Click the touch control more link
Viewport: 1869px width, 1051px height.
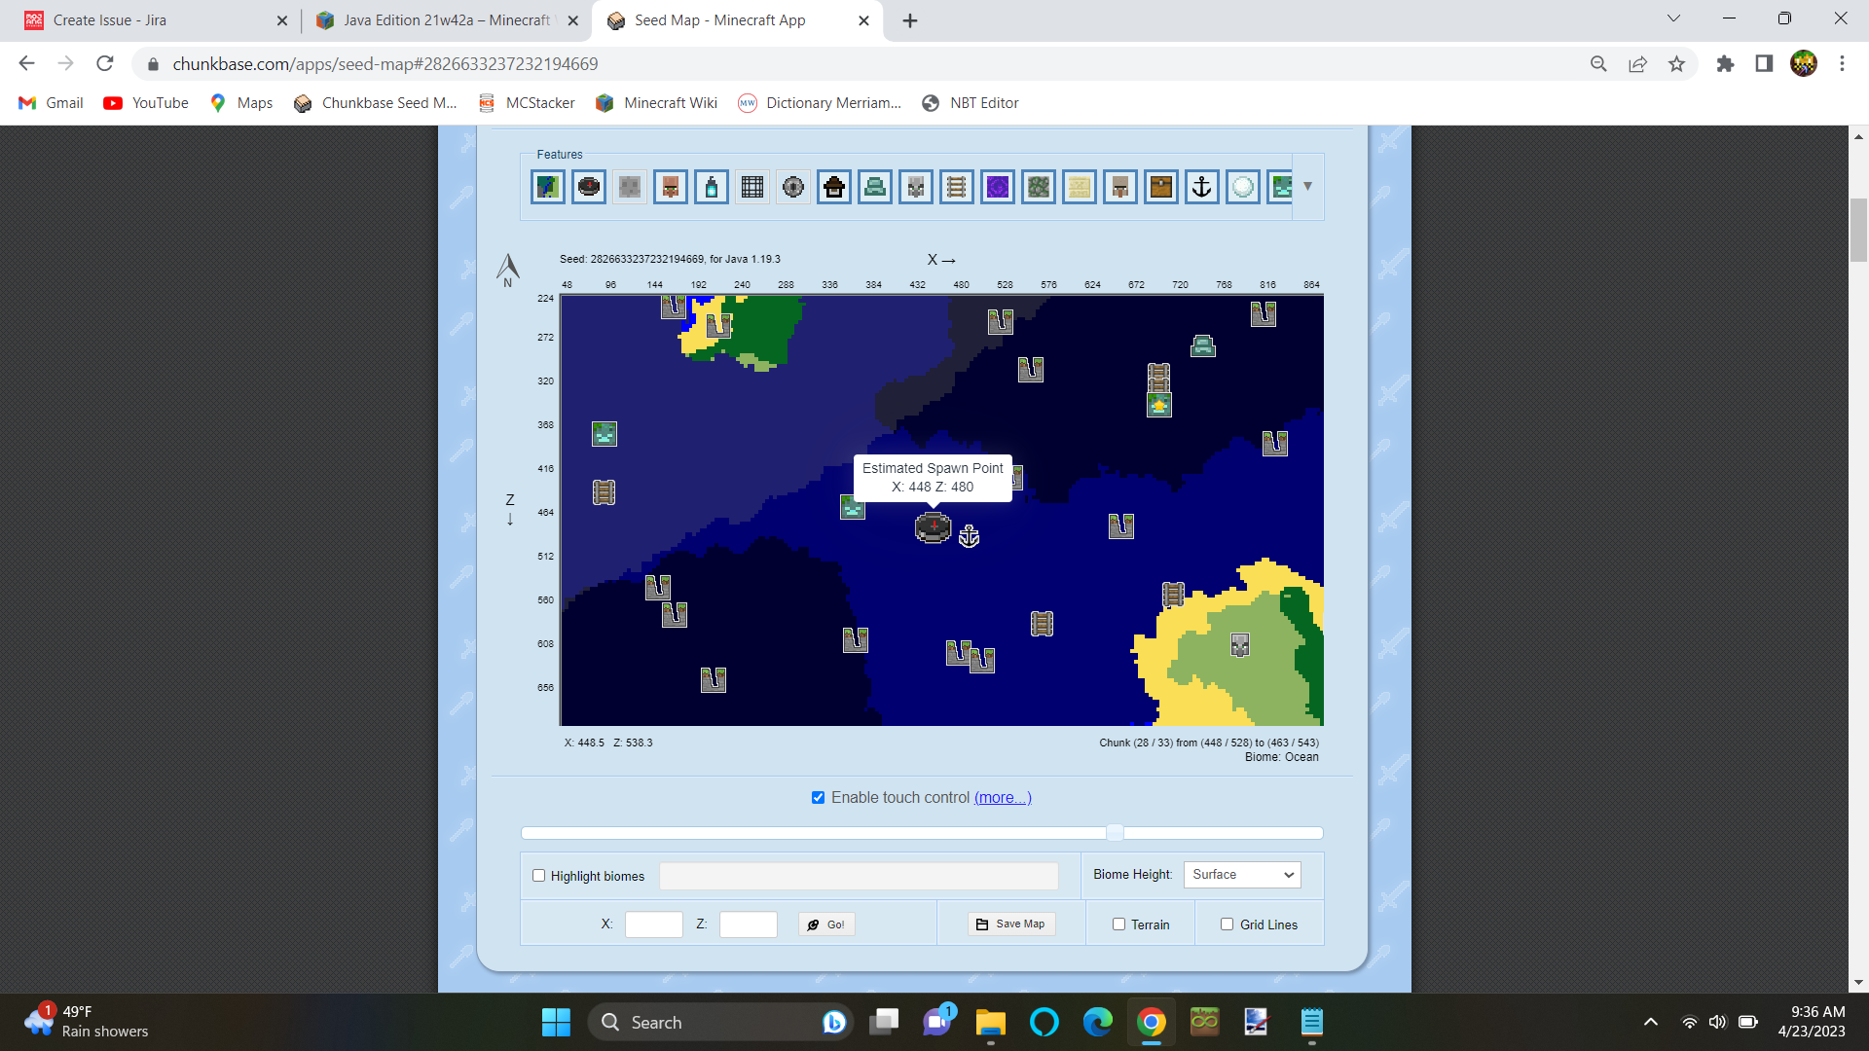tap(1003, 798)
